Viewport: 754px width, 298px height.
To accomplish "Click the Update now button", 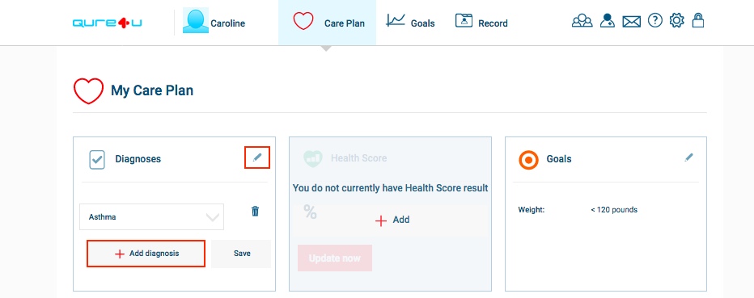I will pyautogui.click(x=335, y=258).
